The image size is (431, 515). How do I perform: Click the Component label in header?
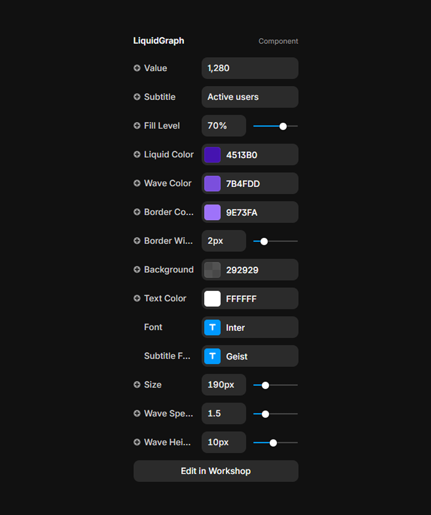click(278, 41)
